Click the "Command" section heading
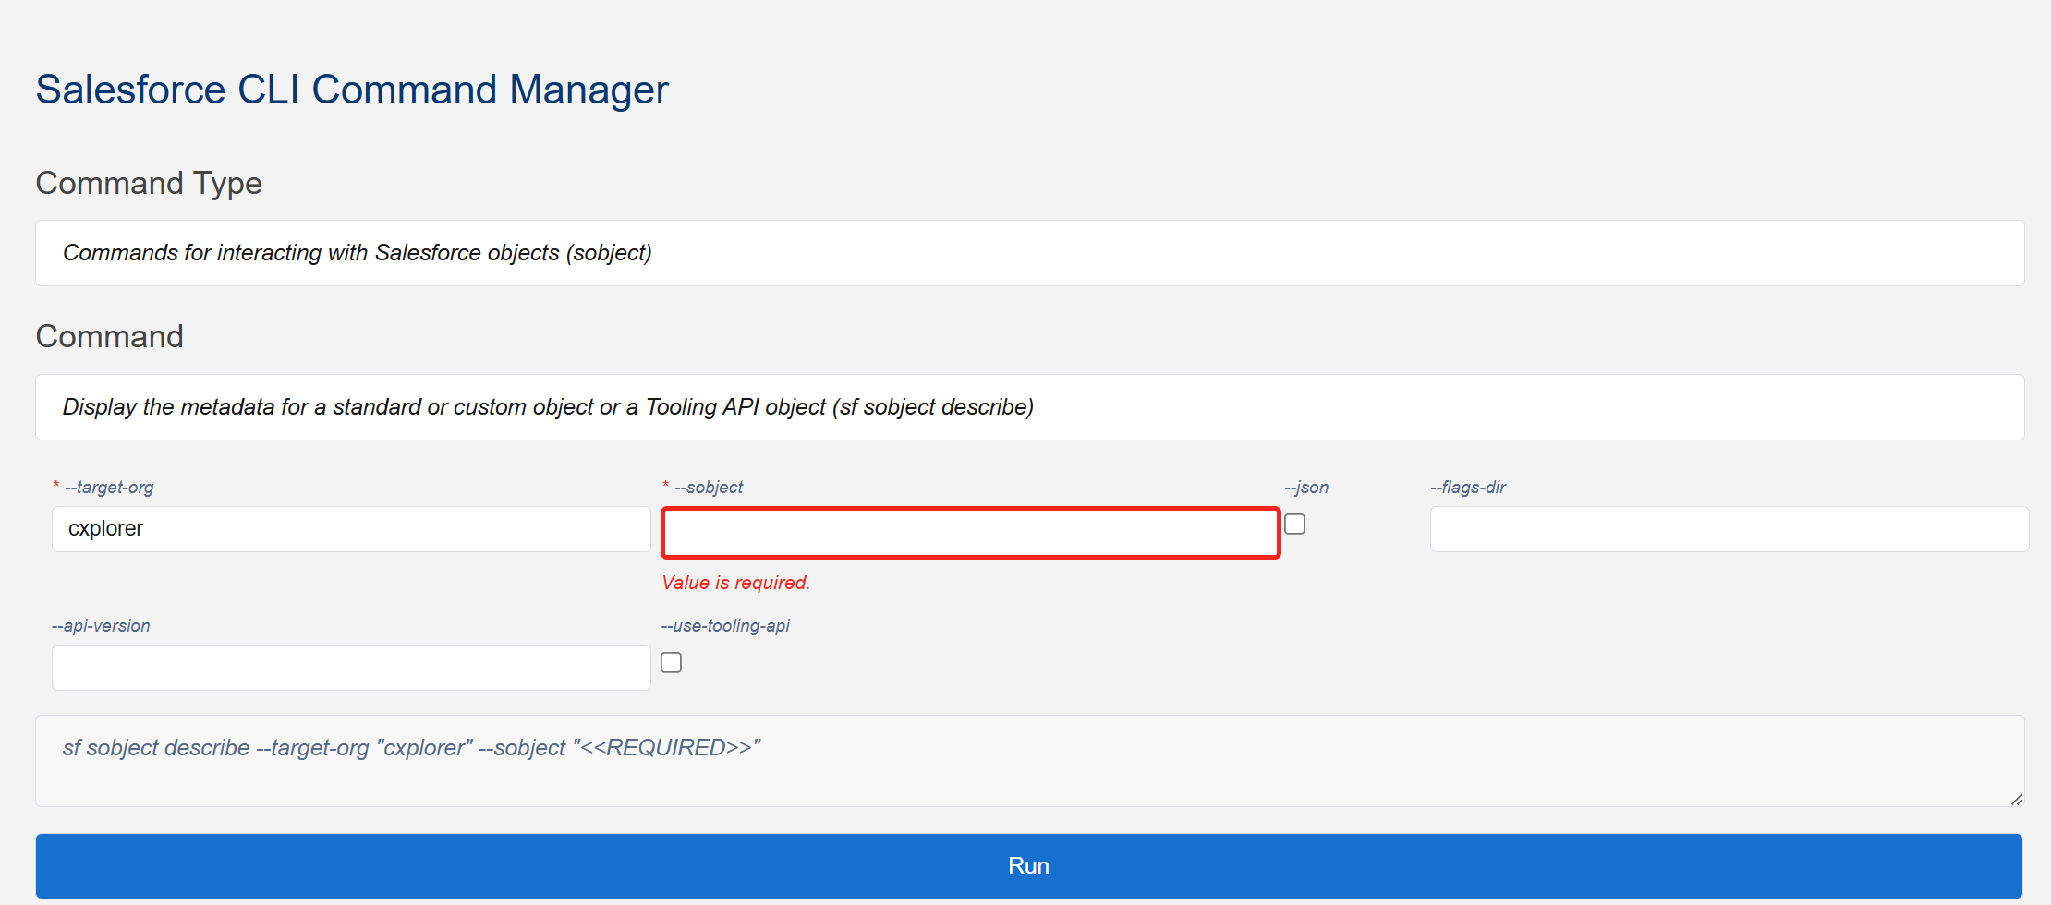 (110, 336)
